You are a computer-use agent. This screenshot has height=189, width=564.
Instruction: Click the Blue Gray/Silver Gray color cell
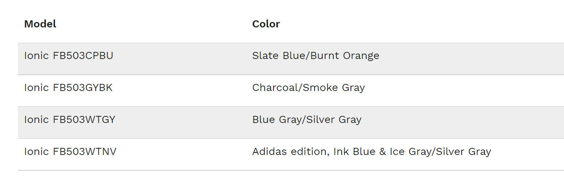(307, 120)
